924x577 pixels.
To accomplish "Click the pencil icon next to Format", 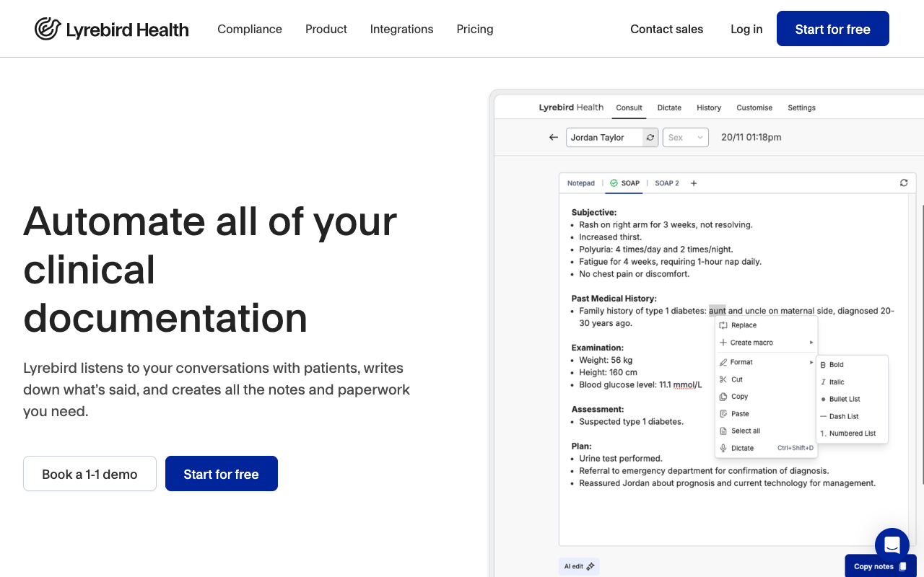I will 723,362.
